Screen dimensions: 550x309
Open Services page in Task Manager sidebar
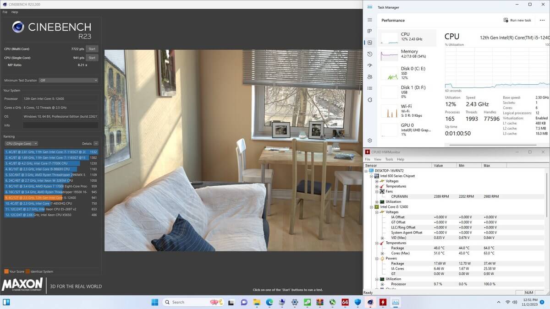tap(370, 99)
